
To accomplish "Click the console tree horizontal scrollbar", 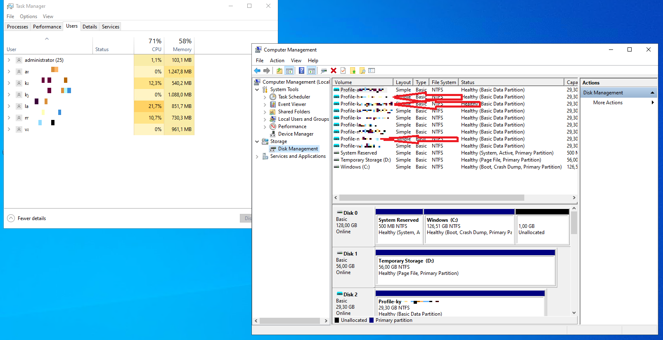I will pyautogui.click(x=290, y=321).
